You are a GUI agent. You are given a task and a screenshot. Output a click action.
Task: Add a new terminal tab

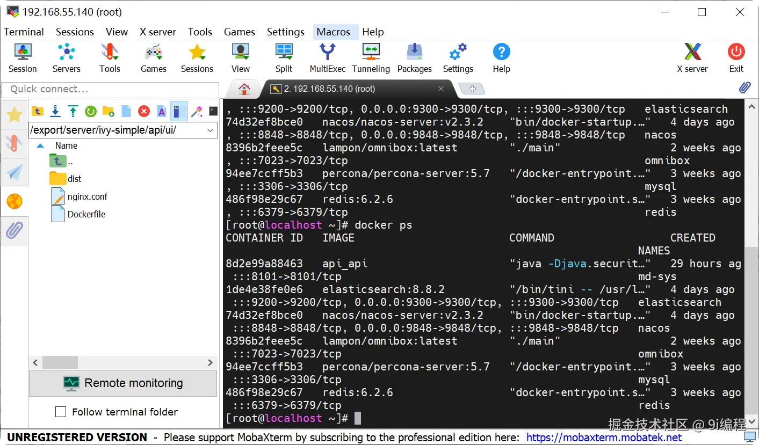point(472,89)
